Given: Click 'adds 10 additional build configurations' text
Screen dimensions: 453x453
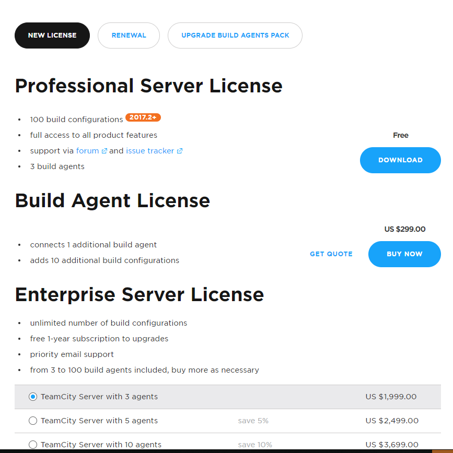Looking at the screenshot, I should tap(104, 260).
